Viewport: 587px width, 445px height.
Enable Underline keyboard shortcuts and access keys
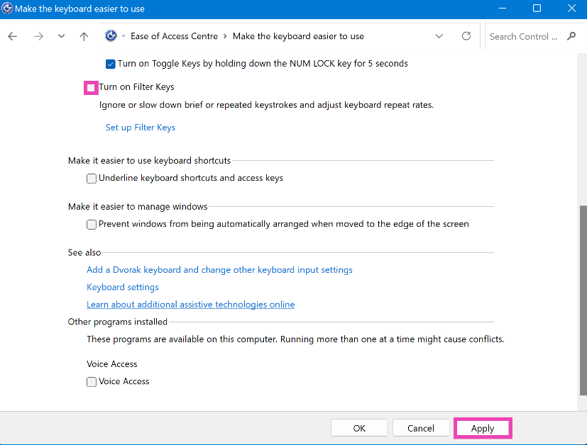[x=92, y=179]
